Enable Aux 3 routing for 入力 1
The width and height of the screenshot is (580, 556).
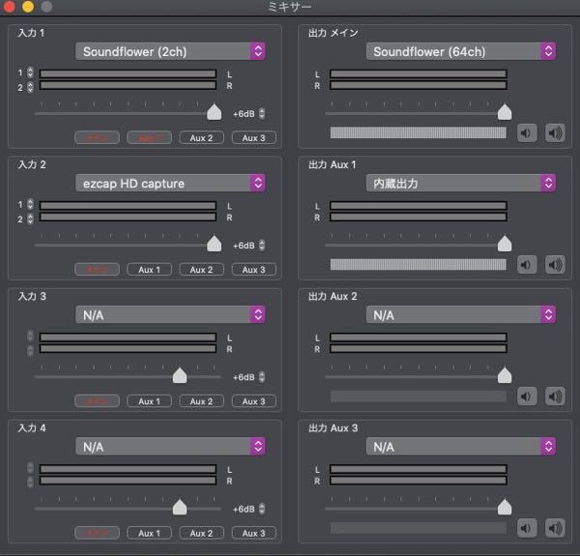click(253, 138)
